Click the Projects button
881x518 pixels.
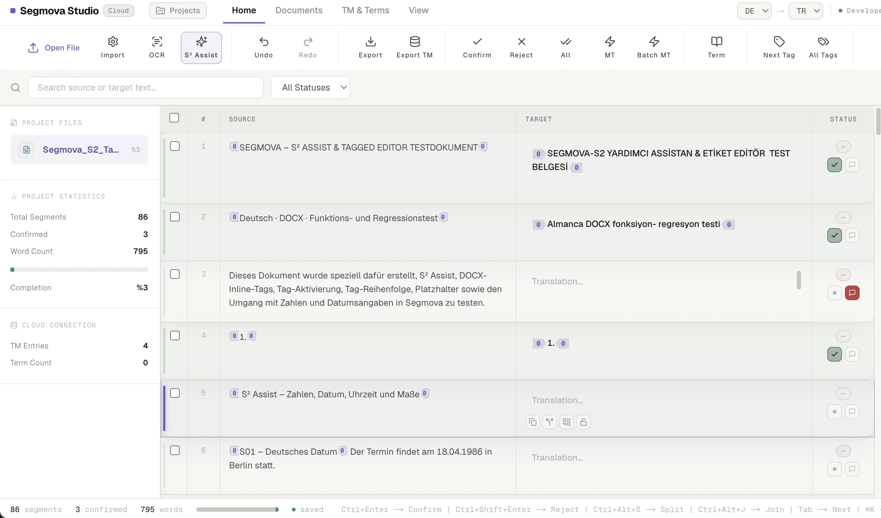pyautogui.click(x=178, y=11)
